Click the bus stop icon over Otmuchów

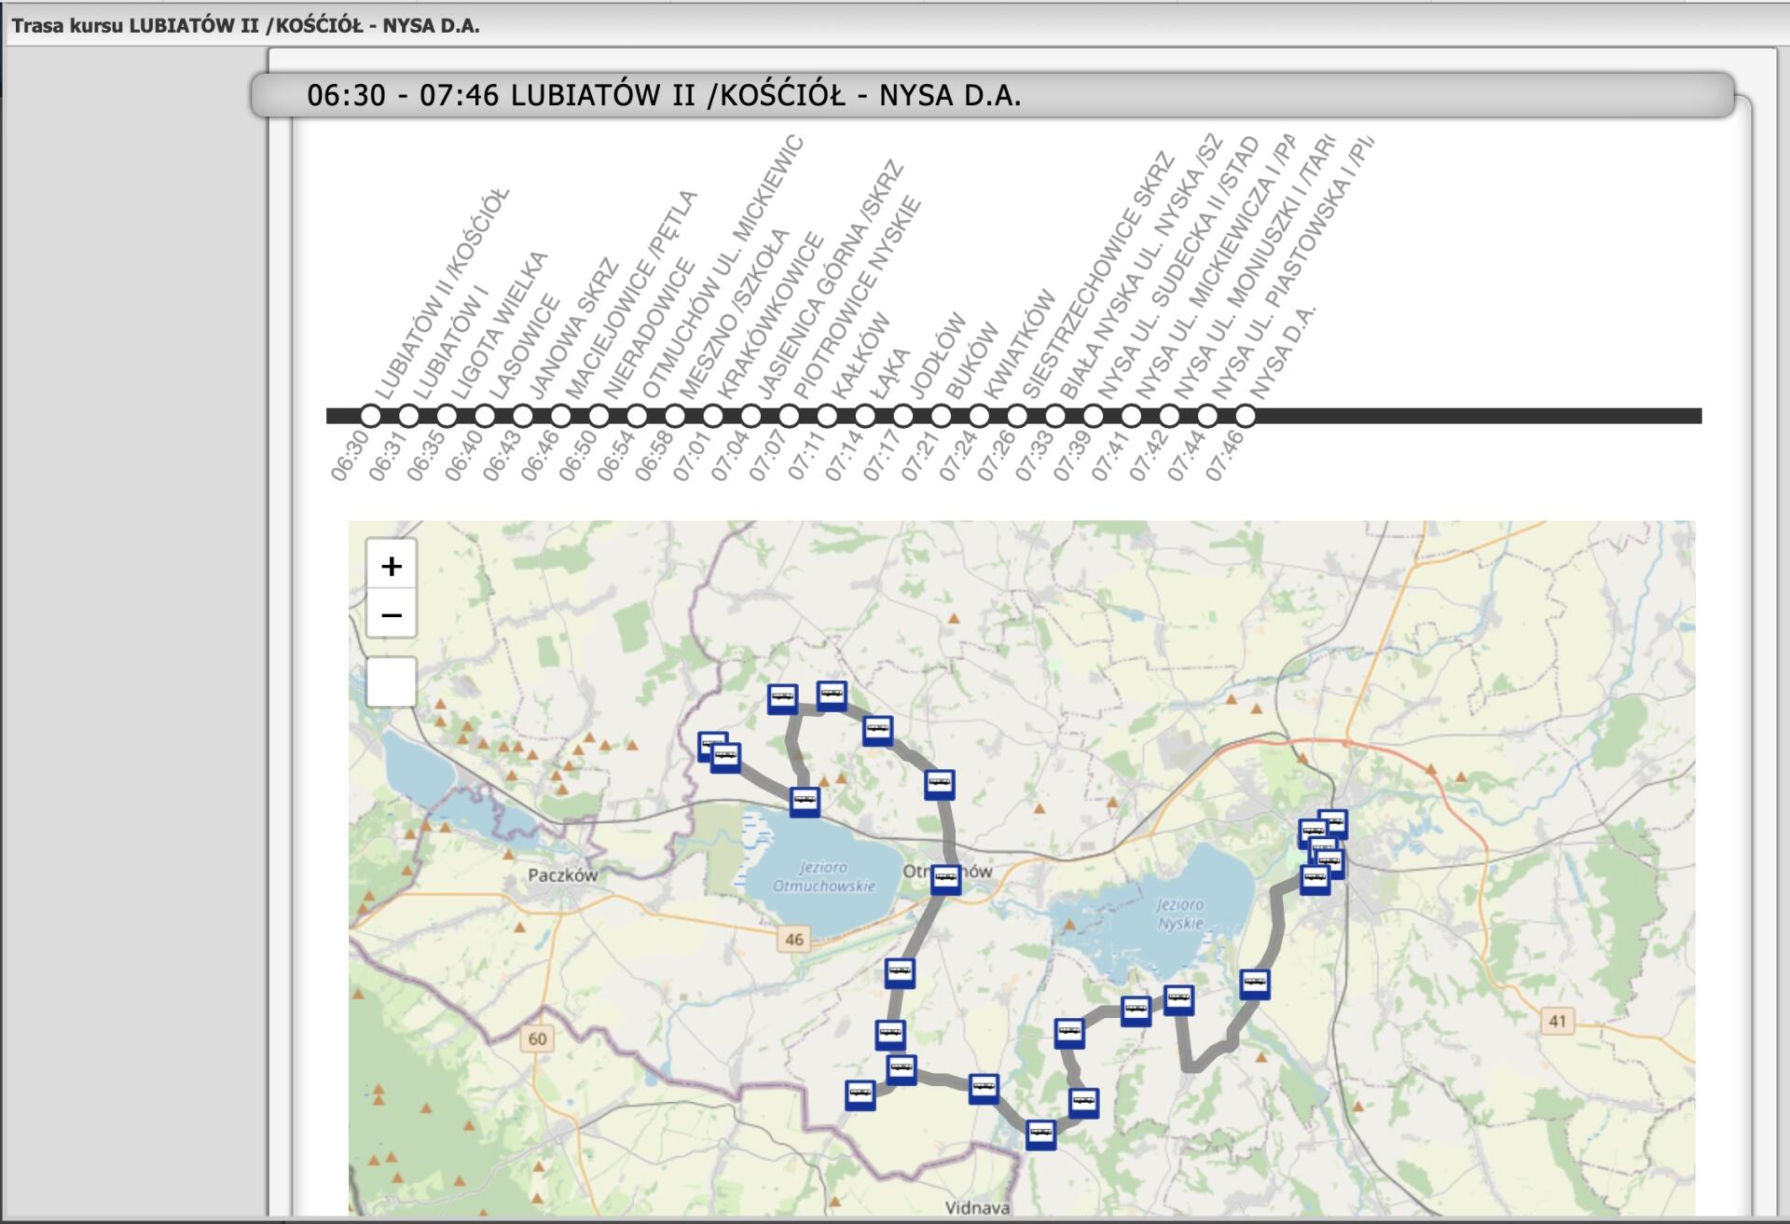944,878
